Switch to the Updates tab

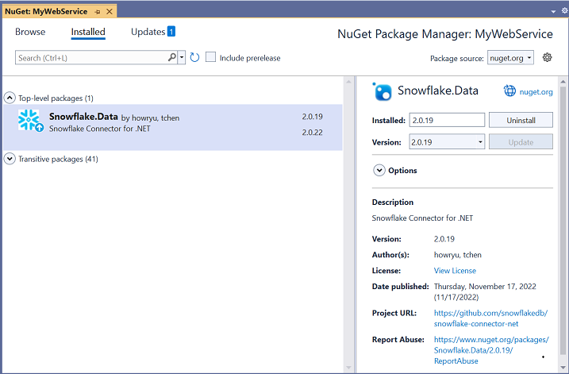(148, 32)
